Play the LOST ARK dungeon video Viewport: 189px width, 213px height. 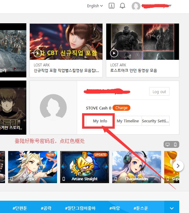[114, 53]
